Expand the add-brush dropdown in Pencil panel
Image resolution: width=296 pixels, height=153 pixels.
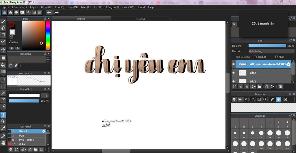[25, 150]
